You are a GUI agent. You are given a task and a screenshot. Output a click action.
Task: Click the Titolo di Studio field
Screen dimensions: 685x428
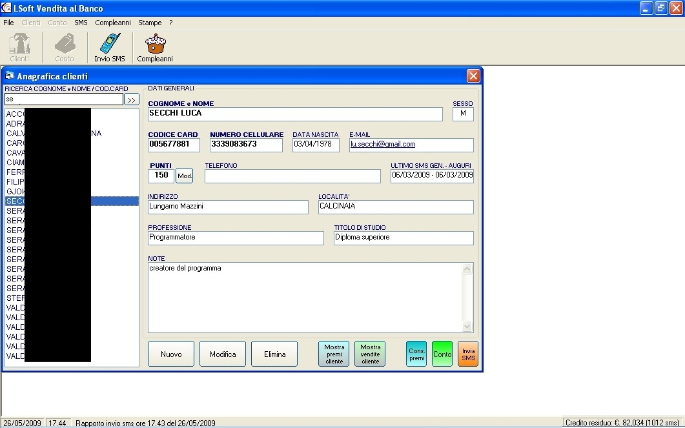pos(404,238)
